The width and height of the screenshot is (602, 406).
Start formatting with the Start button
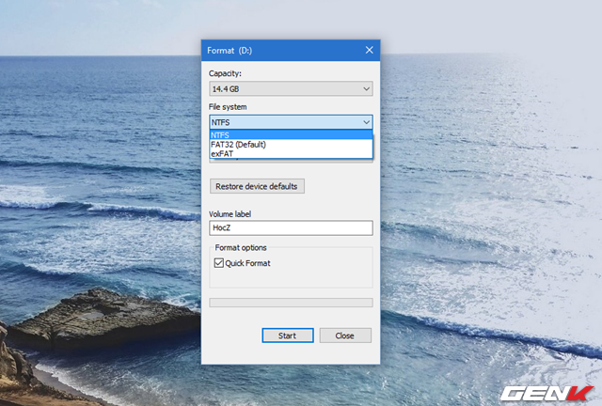[x=288, y=336]
